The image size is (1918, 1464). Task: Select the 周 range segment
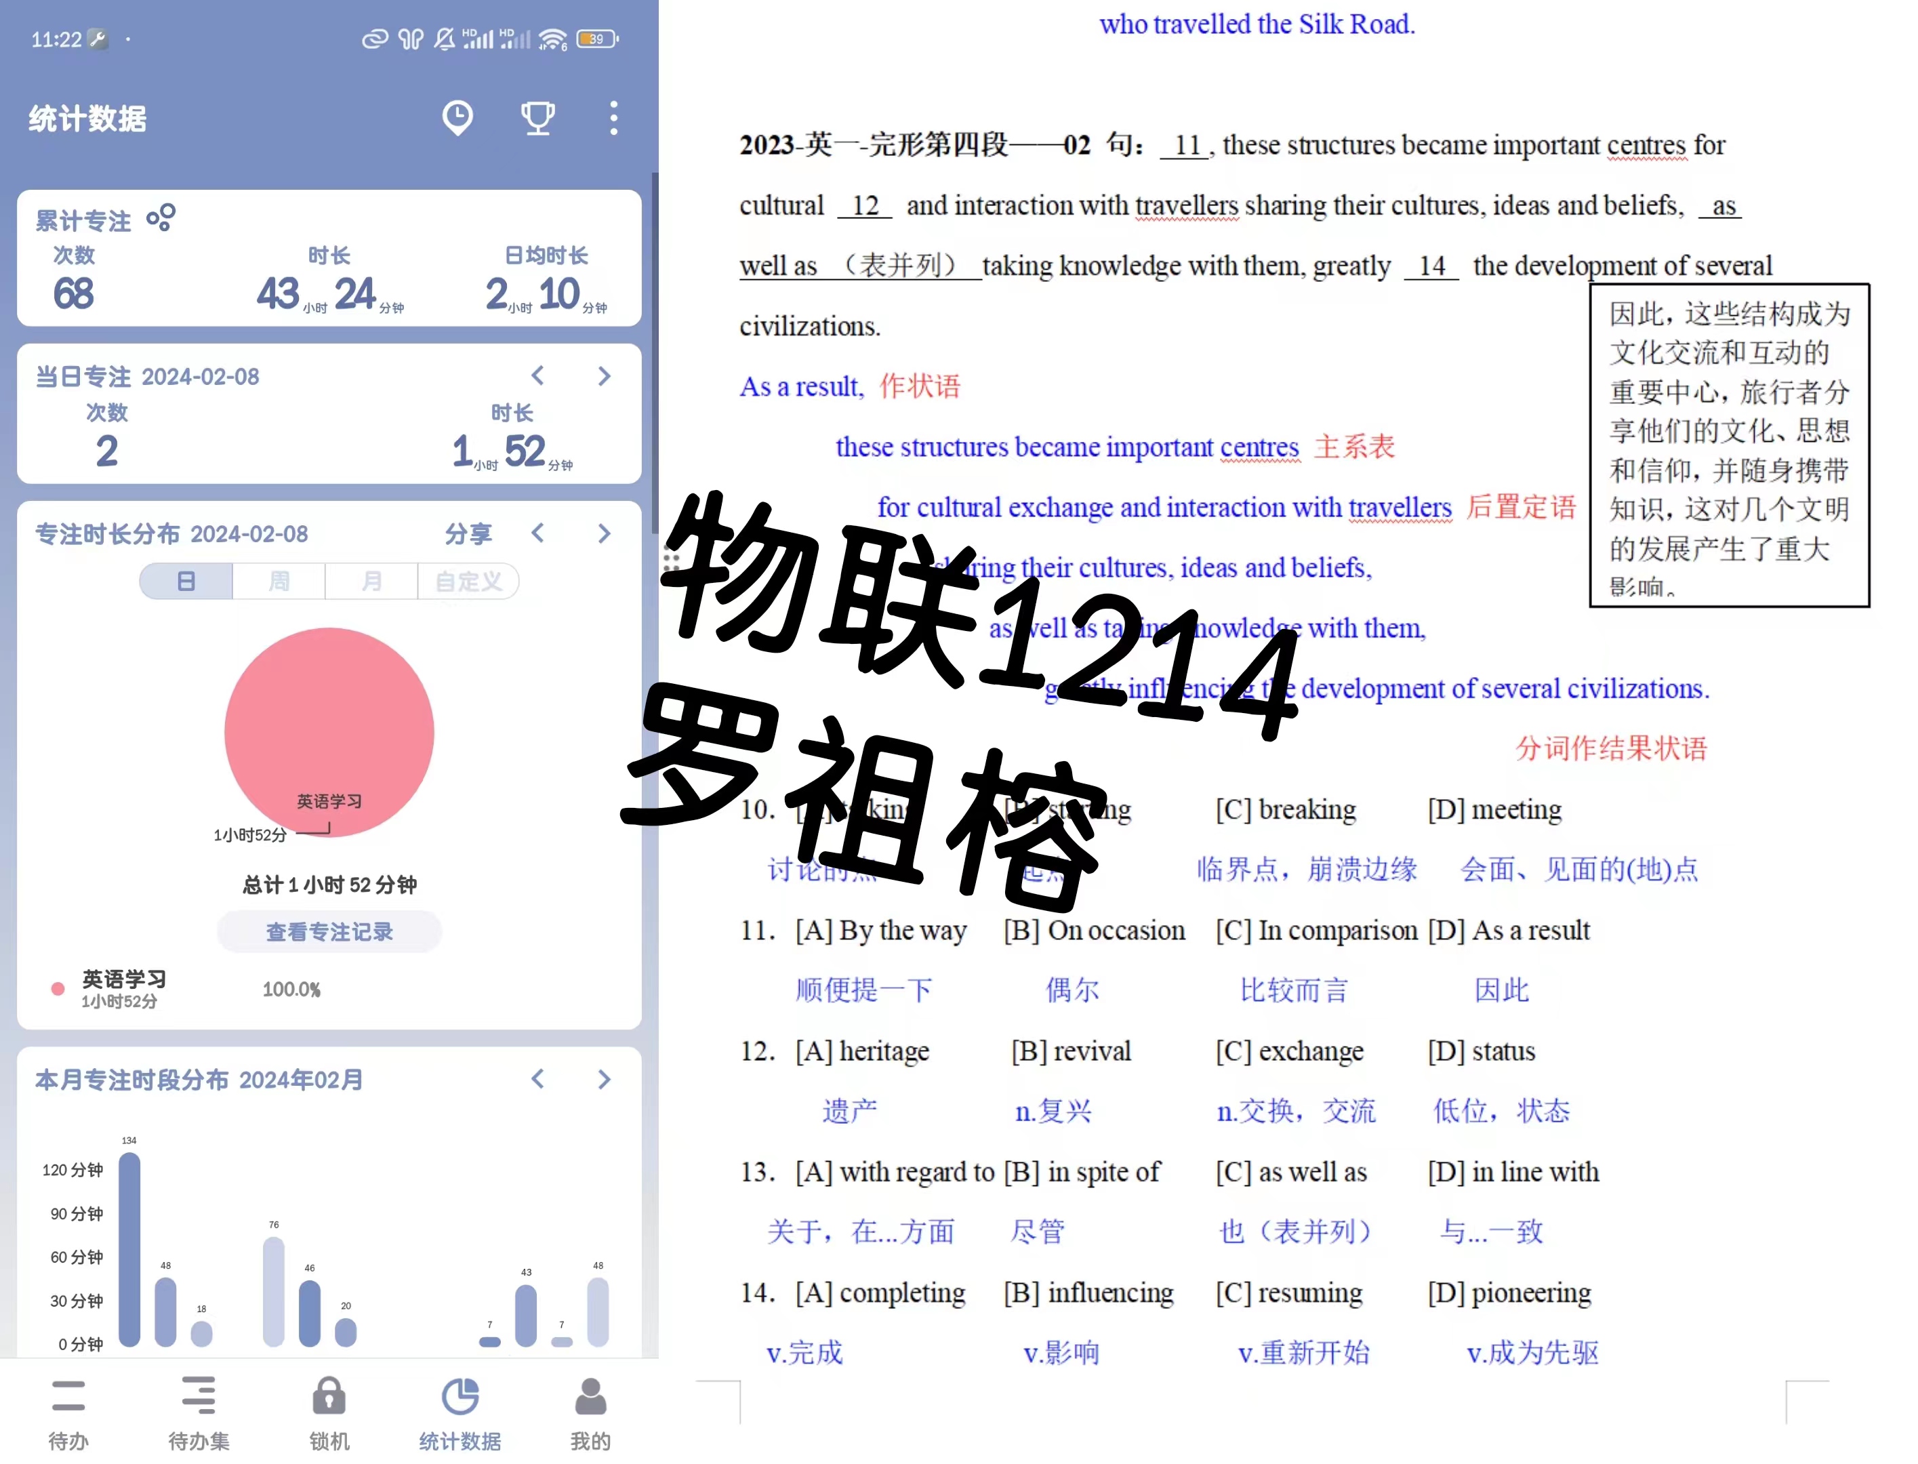pos(279,580)
